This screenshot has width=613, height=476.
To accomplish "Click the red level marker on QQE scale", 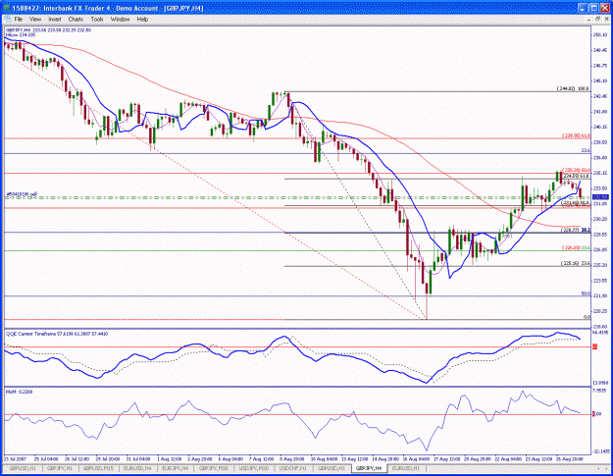I will click(594, 346).
